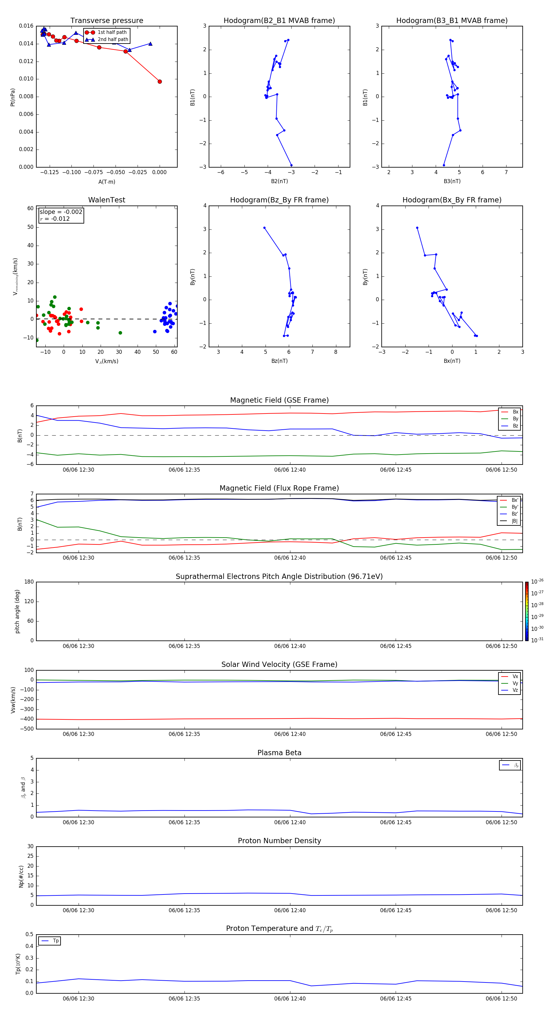This screenshot has width=559, height=1026.
Task: Click '06/06 12:40' tick under Proton Temperature plot
Action: click(290, 999)
